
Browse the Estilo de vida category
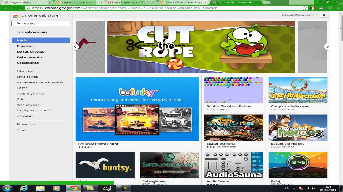click(27, 77)
